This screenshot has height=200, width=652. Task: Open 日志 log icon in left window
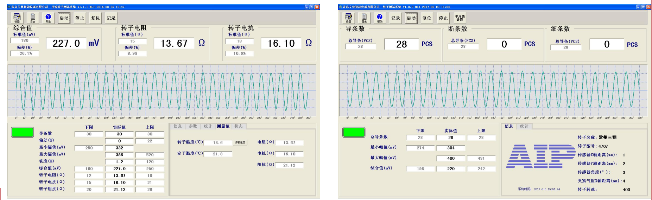[33, 18]
